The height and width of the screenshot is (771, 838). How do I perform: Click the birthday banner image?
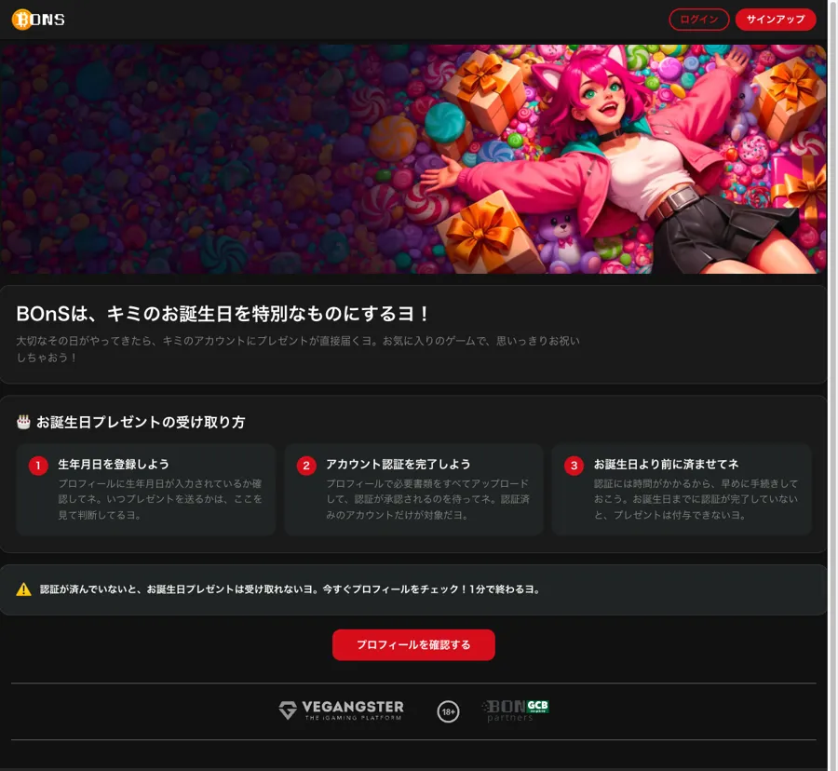[x=413, y=159]
